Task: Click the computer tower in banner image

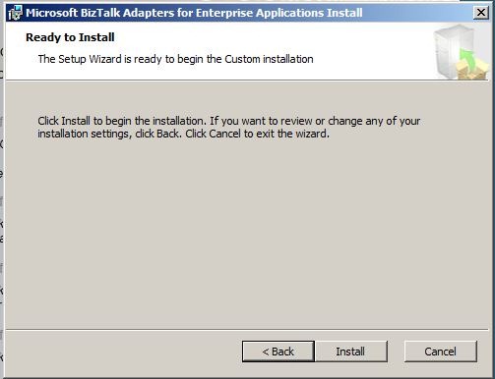Action: click(x=449, y=49)
